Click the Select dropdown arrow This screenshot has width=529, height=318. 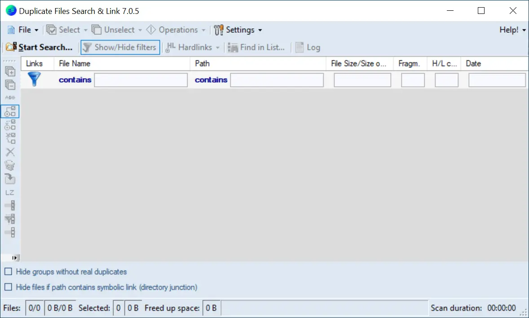[x=85, y=30]
